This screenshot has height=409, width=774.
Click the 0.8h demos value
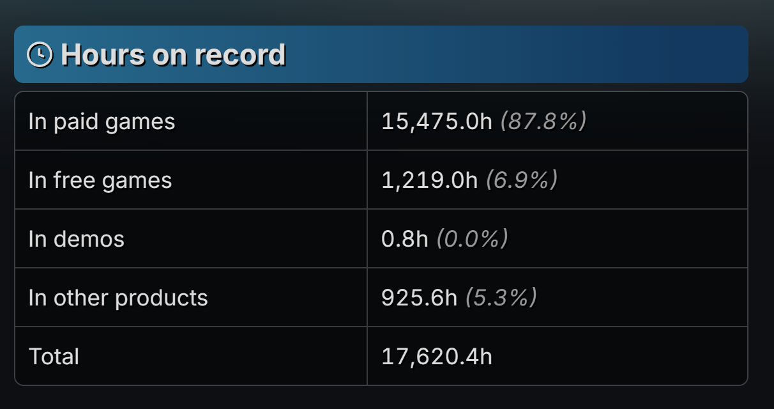(404, 239)
